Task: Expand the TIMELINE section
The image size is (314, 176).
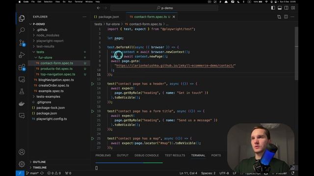Action: (40, 167)
